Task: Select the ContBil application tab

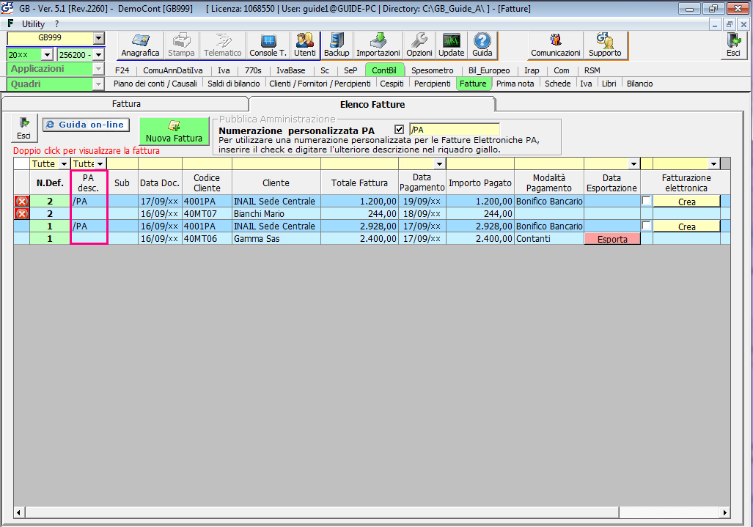Action: tap(384, 70)
